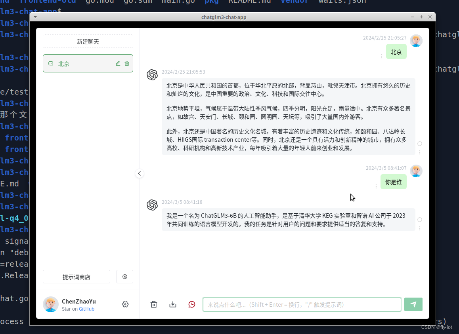
Task: Open settings via gear icon
Action: [125, 304]
